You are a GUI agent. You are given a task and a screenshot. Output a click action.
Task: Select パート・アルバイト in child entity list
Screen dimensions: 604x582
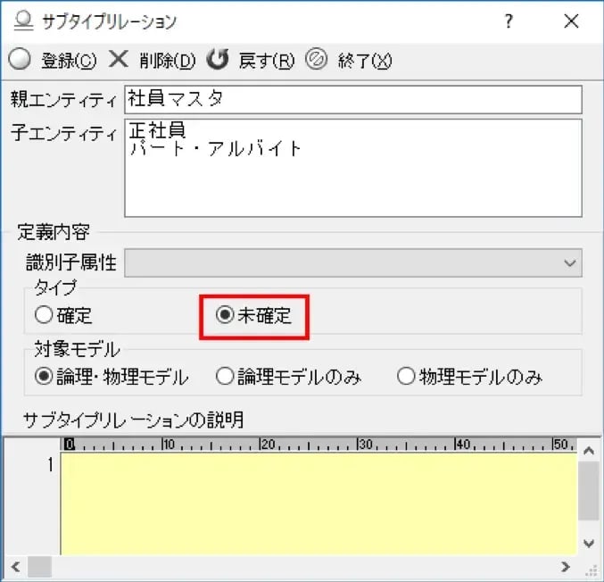pos(216,148)
